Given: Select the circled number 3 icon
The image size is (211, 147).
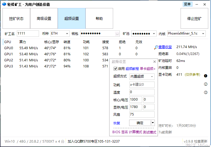Looking at the screenshot, I should (x=205, y=93).
